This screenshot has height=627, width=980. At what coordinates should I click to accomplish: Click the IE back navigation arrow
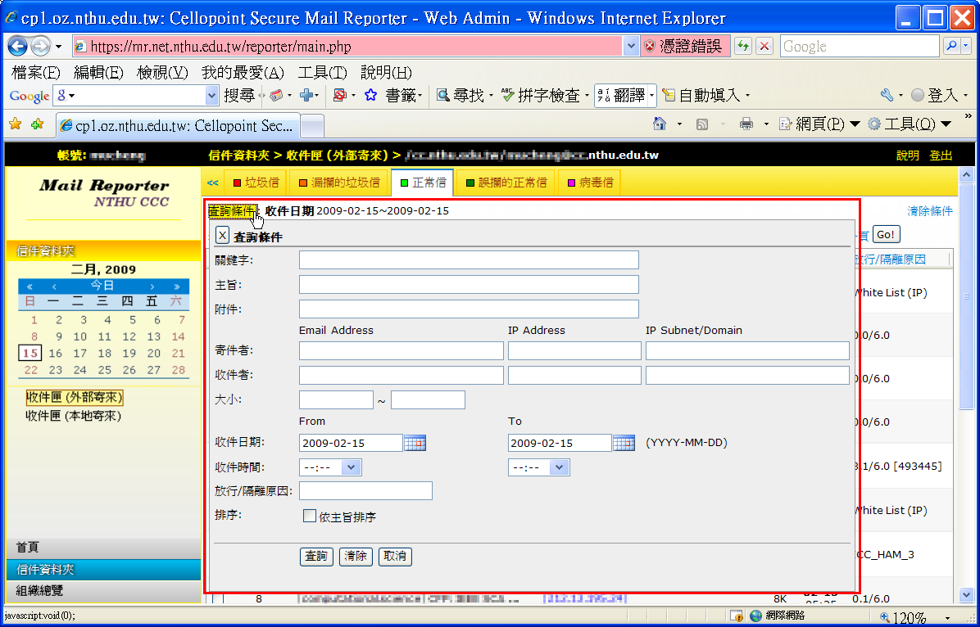18,47
